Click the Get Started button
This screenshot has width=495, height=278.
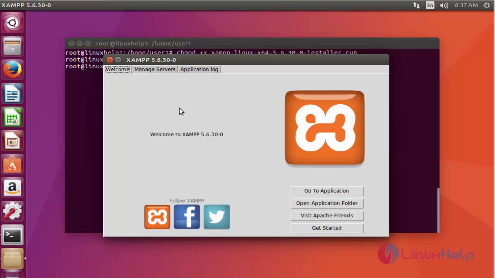[327, 228]
